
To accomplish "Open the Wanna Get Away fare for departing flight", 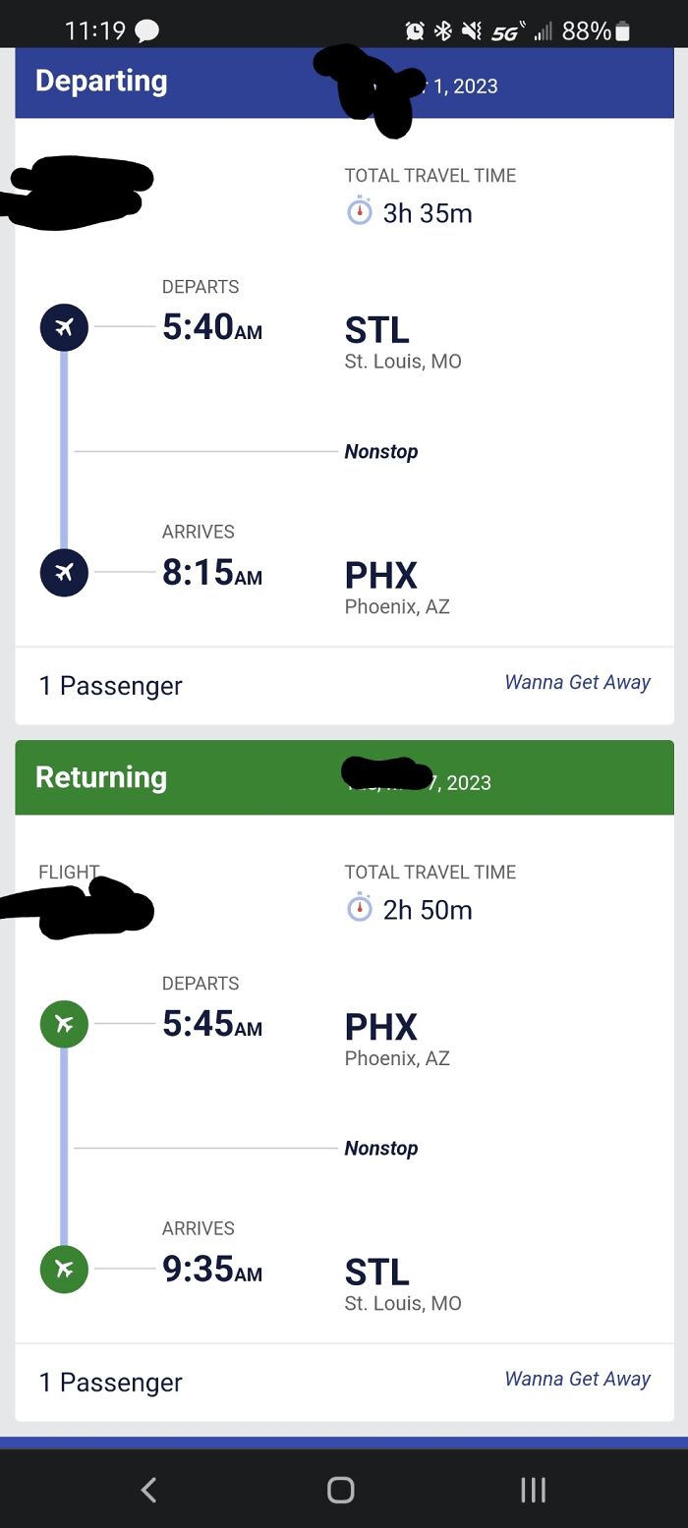I will click(577, 682).
